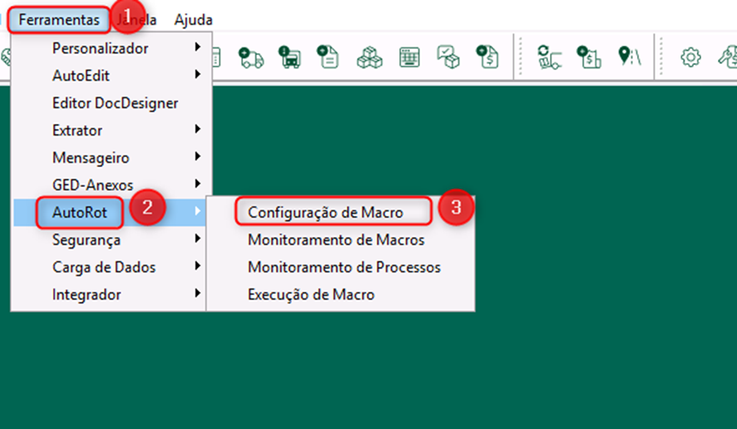Expand the Extrator submenu
Screen dimensions: 737x429
coord(111,131)
